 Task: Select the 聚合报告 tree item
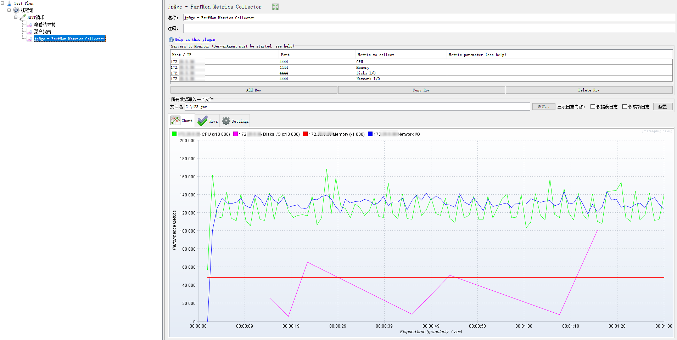(x=43, y=32)
